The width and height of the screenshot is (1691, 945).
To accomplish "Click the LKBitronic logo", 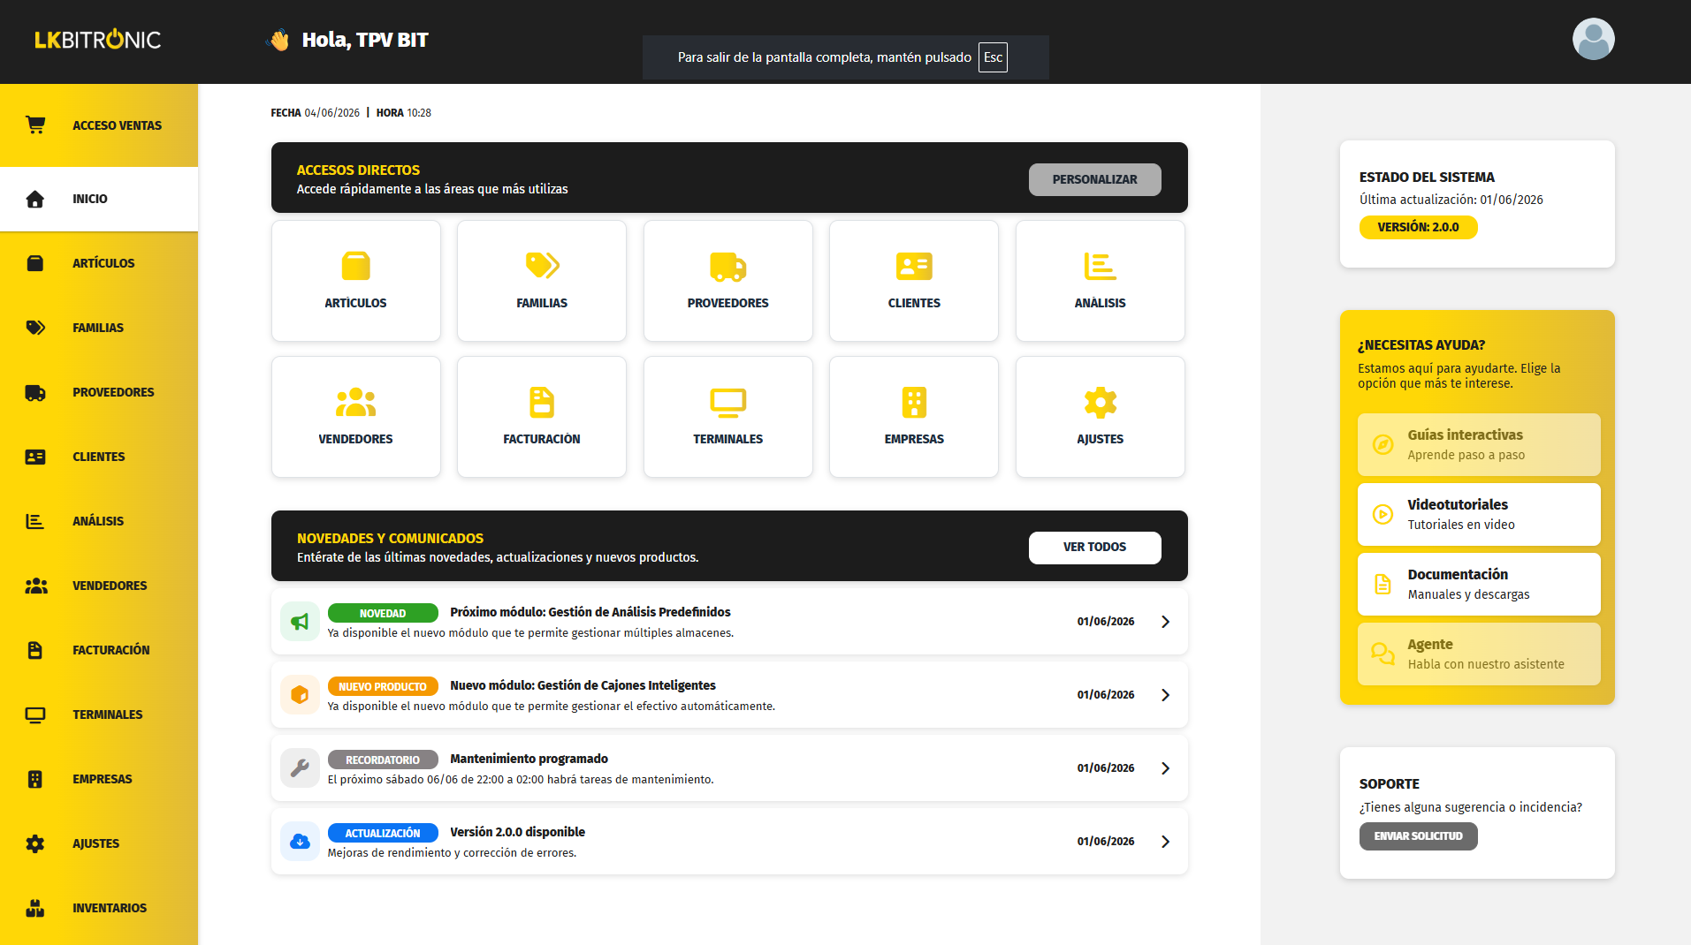I will point(98,40).
